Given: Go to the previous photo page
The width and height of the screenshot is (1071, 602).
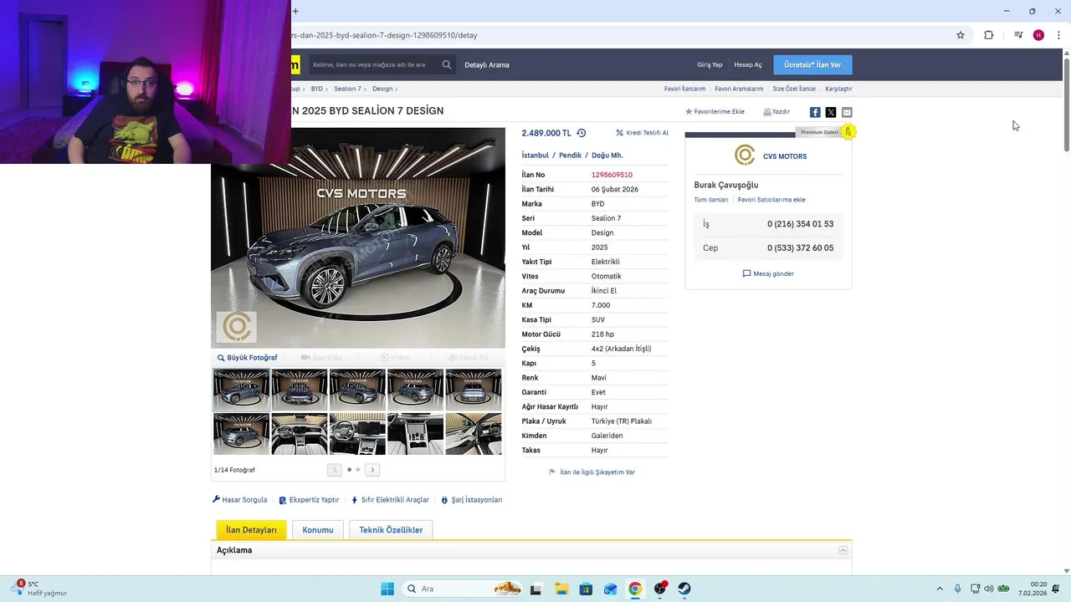Looking at the screenshot, I should 335,470.
